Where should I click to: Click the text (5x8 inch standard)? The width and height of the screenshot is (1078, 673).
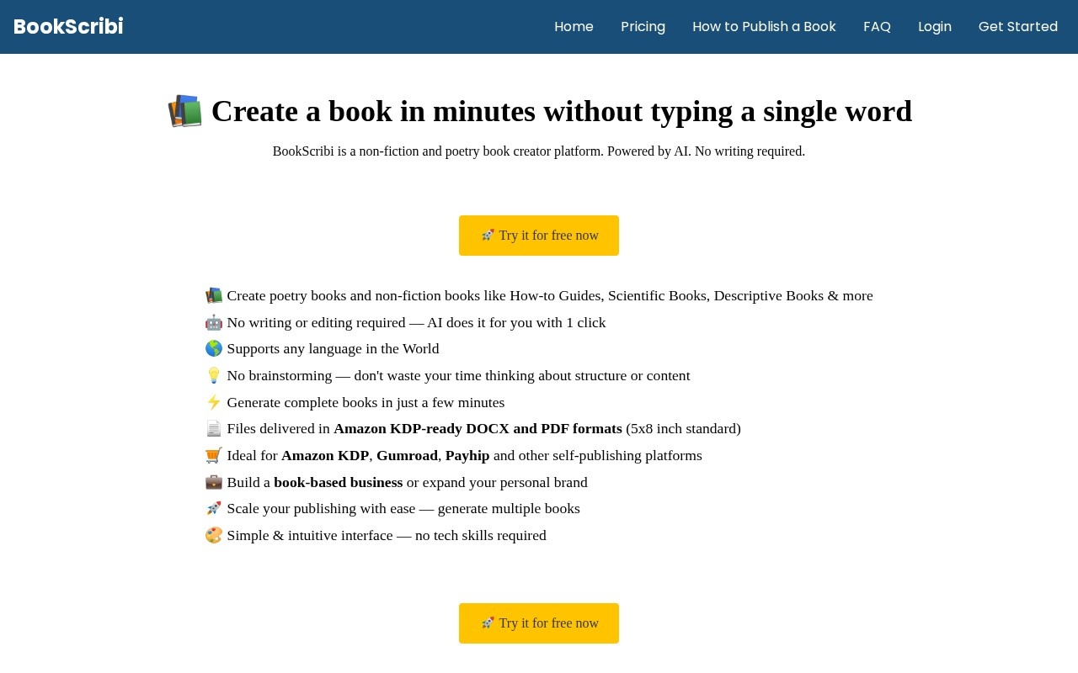[683, 429]
